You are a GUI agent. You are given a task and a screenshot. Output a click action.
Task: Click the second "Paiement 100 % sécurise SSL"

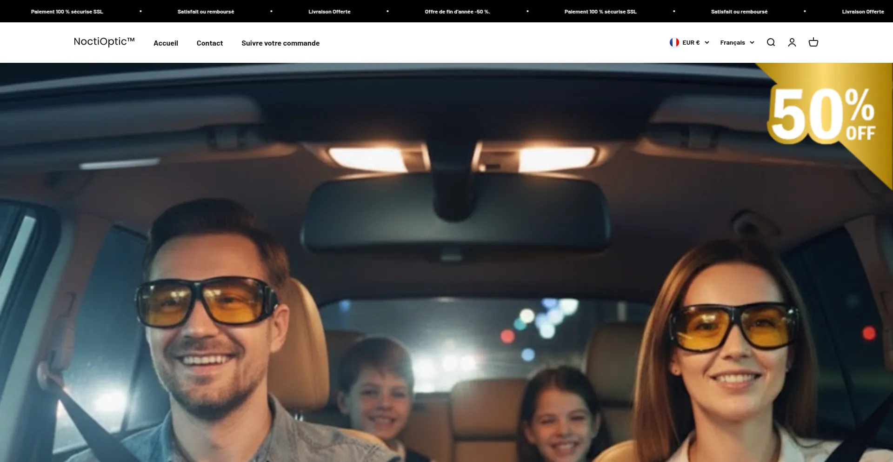point(600,11)
